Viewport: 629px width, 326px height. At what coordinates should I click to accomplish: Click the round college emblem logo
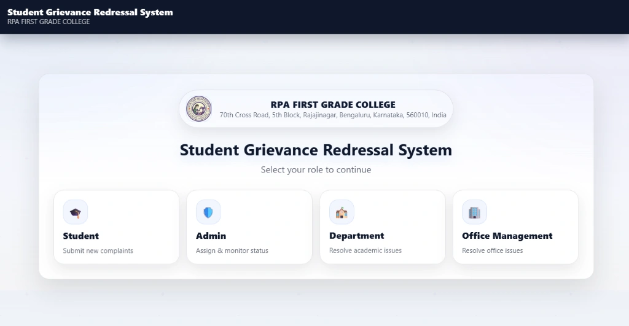point(198,109)
